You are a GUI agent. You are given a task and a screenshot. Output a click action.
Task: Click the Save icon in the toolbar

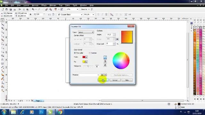point(11,9)
